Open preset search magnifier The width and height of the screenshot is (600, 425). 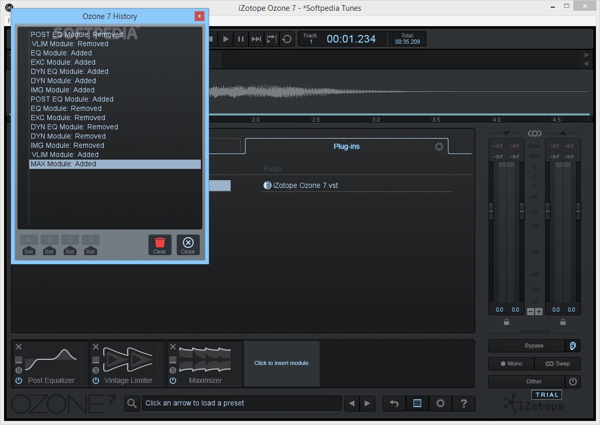tap(132, 403)
